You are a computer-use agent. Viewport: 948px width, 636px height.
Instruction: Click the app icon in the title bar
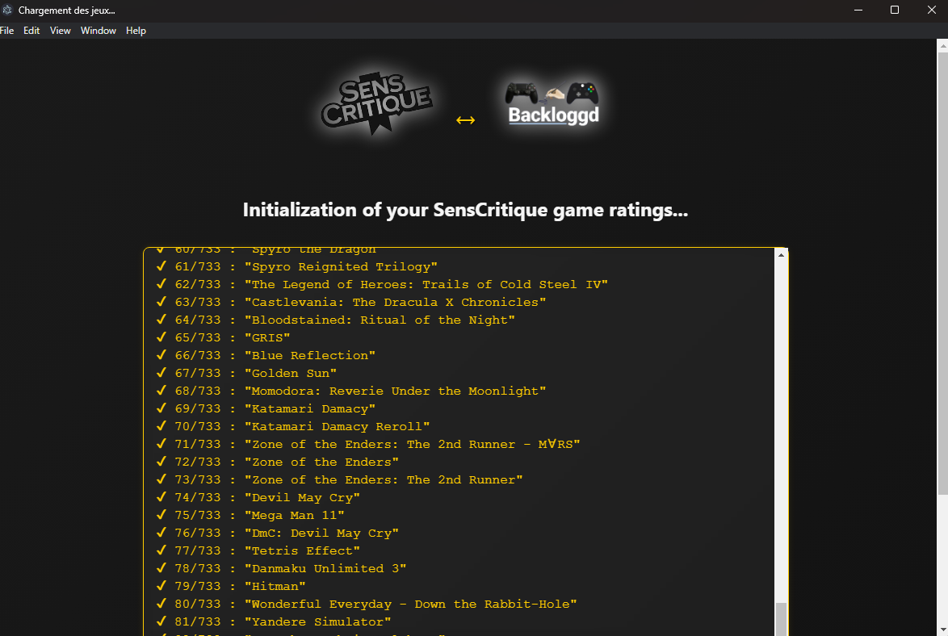click(7, 10)
